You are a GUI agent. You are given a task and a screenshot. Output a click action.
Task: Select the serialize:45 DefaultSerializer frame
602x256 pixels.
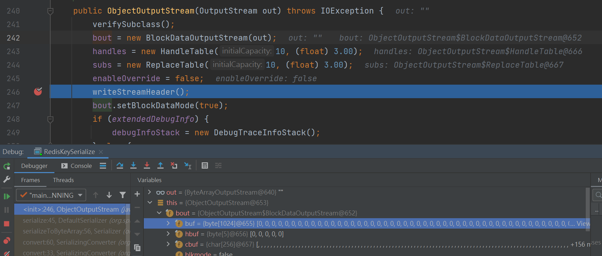72,220
